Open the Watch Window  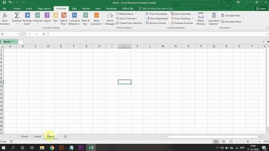pyautogui.click(x=200, y=19)
